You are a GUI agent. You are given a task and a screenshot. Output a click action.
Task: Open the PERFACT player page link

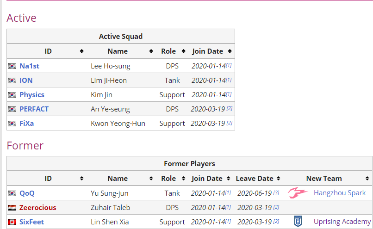[x=34, y=109]
